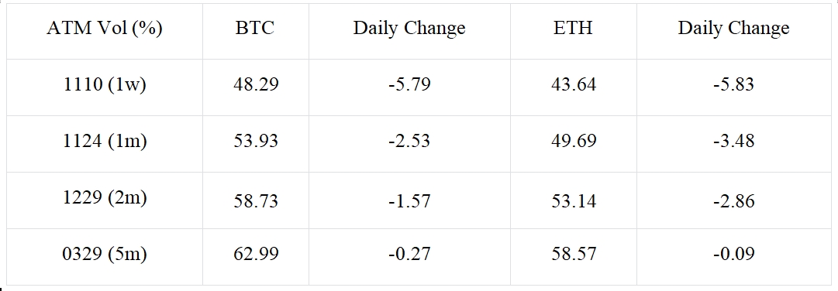The height and width of the screenshot is (291, 838).
Task: Select the 1124 (1m) row label
Action: (104, 144)
